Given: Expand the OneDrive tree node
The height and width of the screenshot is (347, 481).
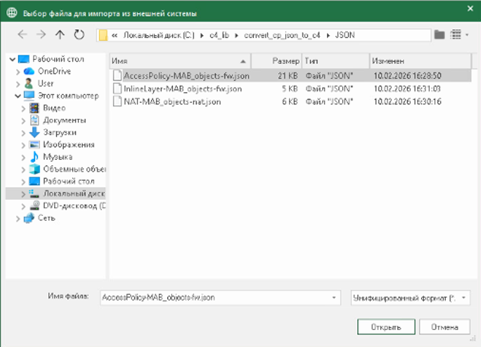Looking at the screenshot, I should point(17,72).
